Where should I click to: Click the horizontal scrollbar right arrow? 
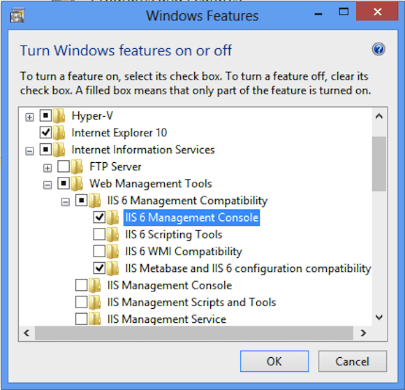click(x=363, y=333)
